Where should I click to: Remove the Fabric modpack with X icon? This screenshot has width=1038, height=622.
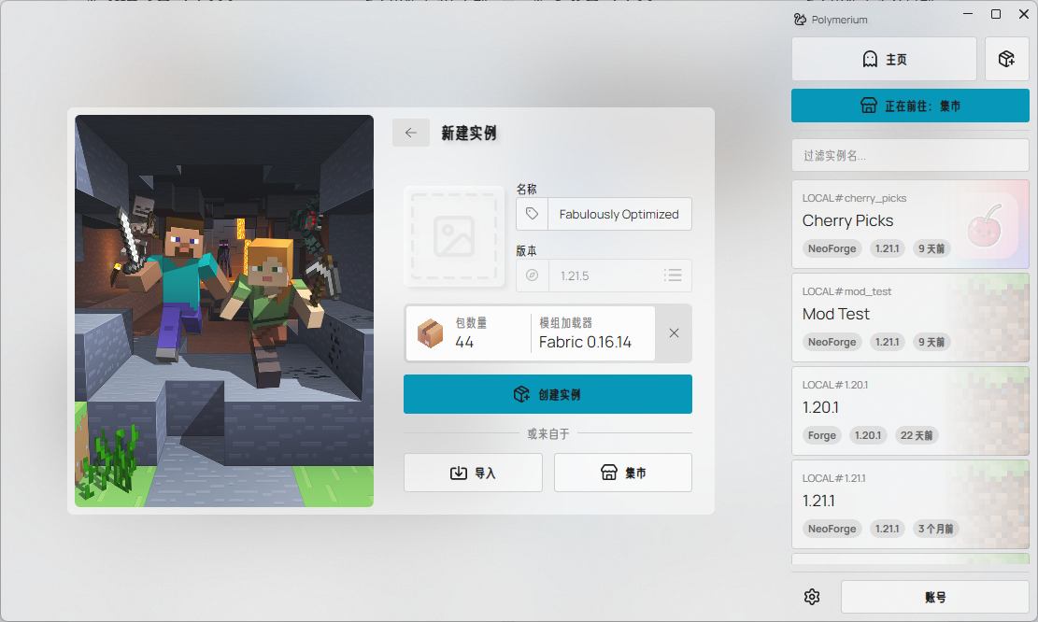coord(674,333)
